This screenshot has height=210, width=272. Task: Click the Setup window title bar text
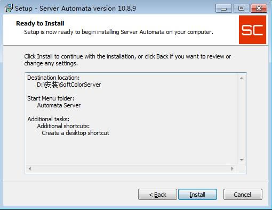(75, 9)
